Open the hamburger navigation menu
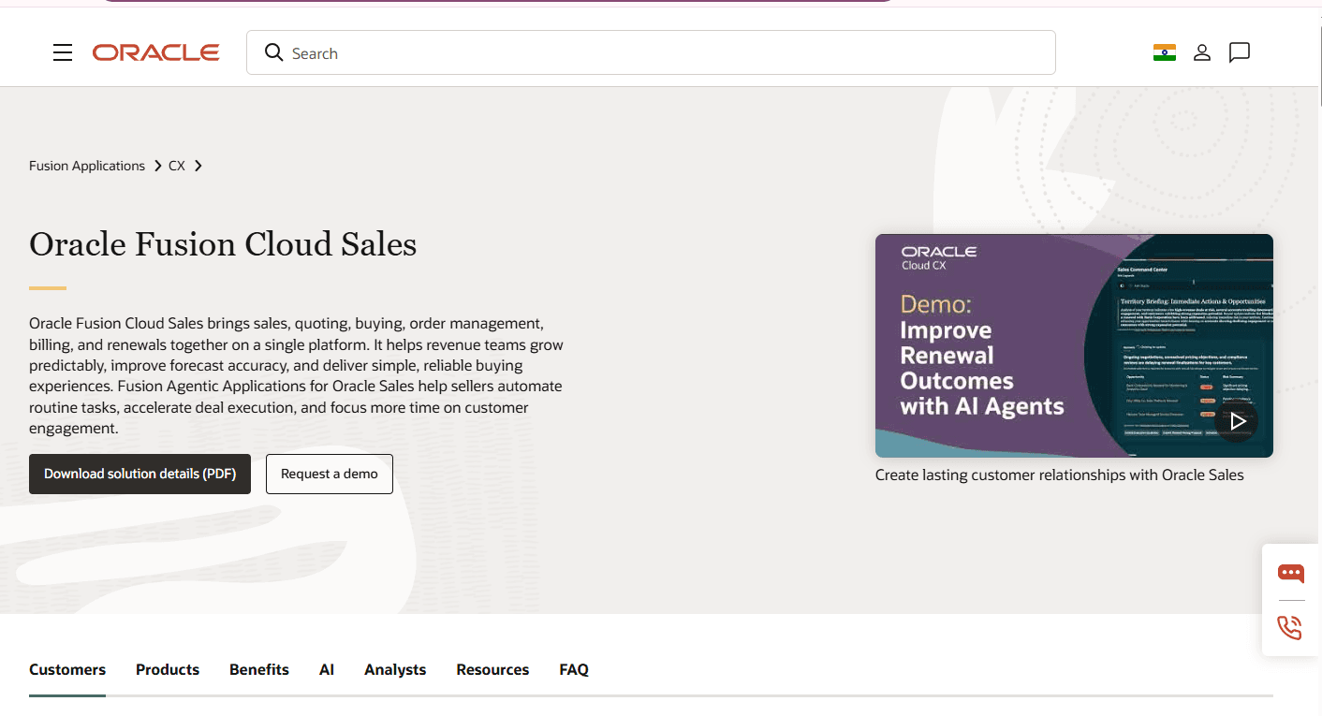 pos(63,52)
